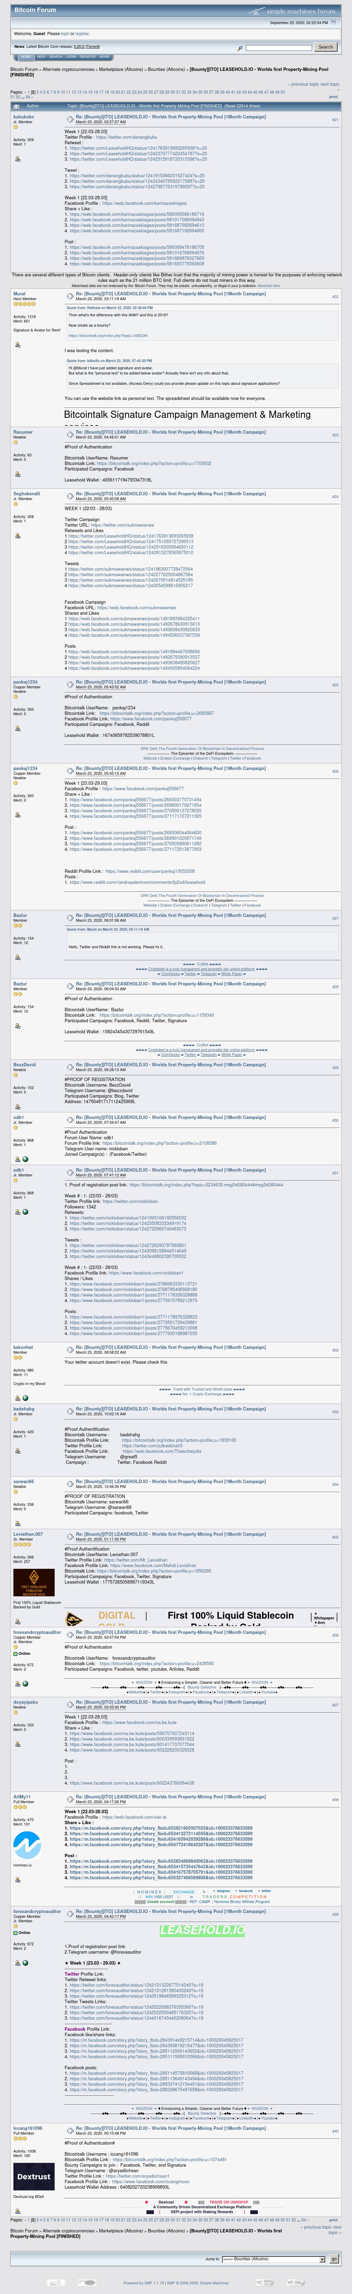Open kukukoku's username link
The height and width of the screenshot is (2294, 352).
(24, 117)
